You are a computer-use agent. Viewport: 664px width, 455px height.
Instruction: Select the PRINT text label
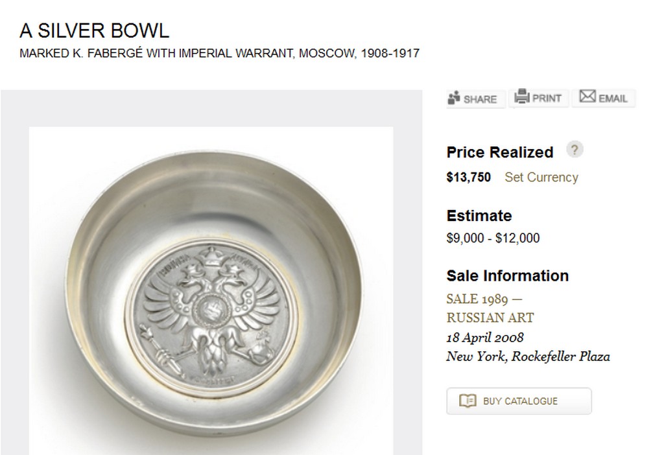pyautogui.click(x=547, y=99)
